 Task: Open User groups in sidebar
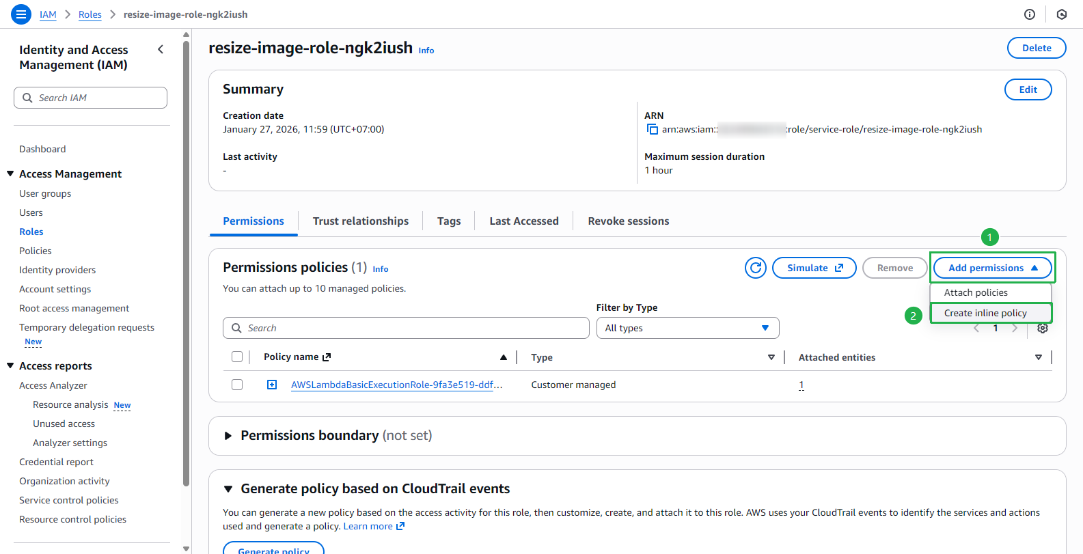click(45, 193)
